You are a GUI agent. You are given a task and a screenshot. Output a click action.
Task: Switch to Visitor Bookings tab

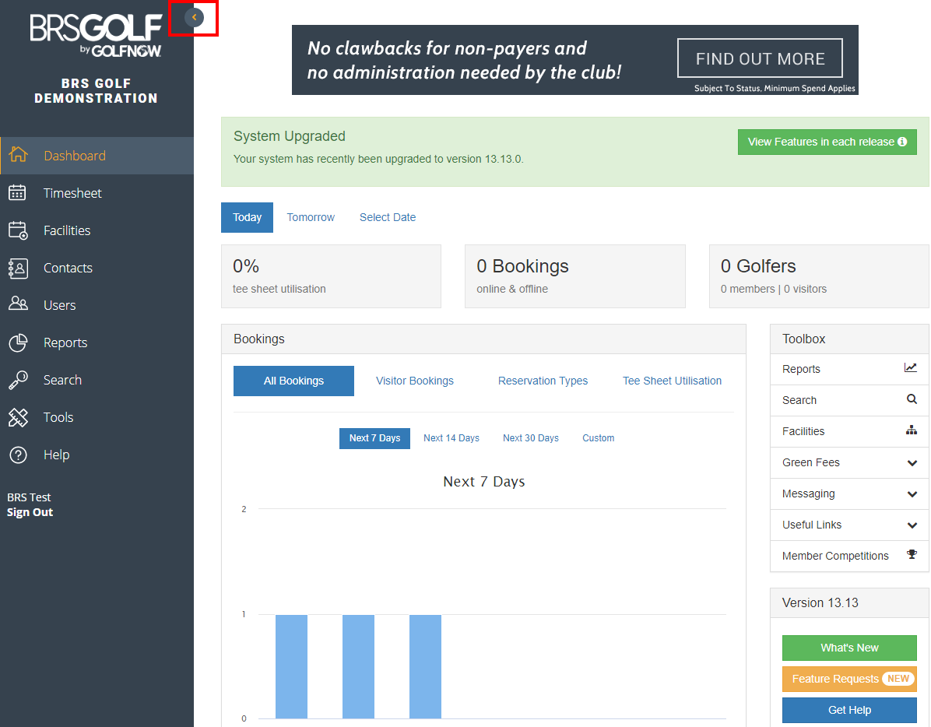coord(414,381)
